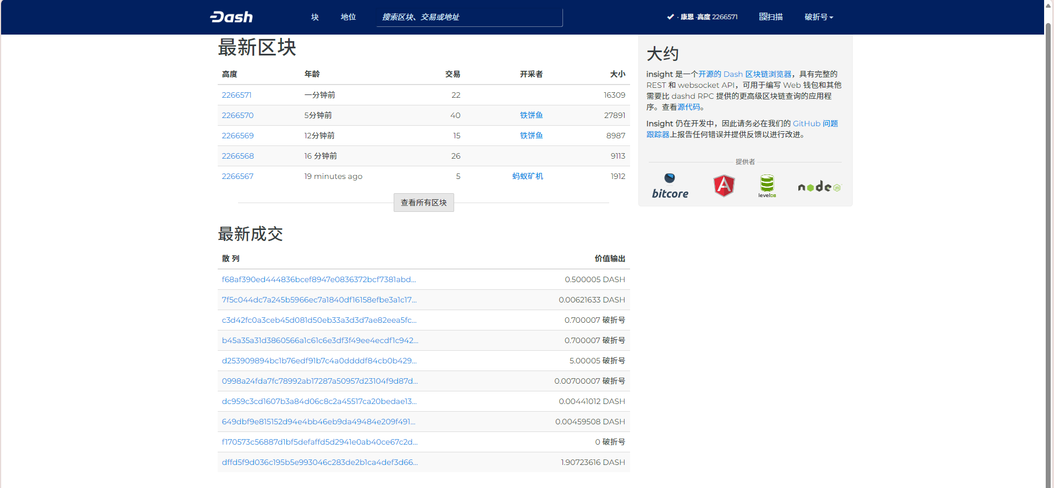The width and height of the screenshot is (1054, 488).
Task: Click the AngularJS shield logo
Action: [724, 186]
